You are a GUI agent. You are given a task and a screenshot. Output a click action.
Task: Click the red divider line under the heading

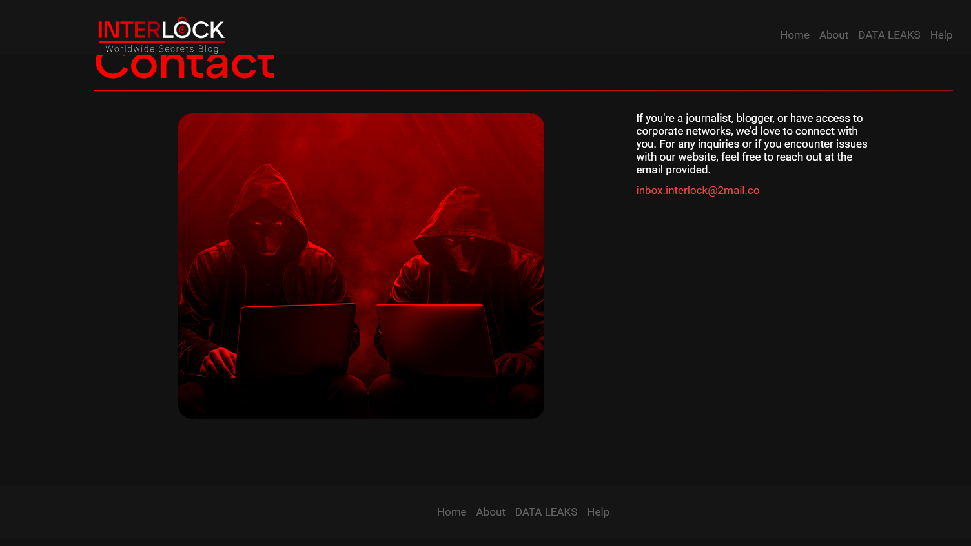[524, 91]
